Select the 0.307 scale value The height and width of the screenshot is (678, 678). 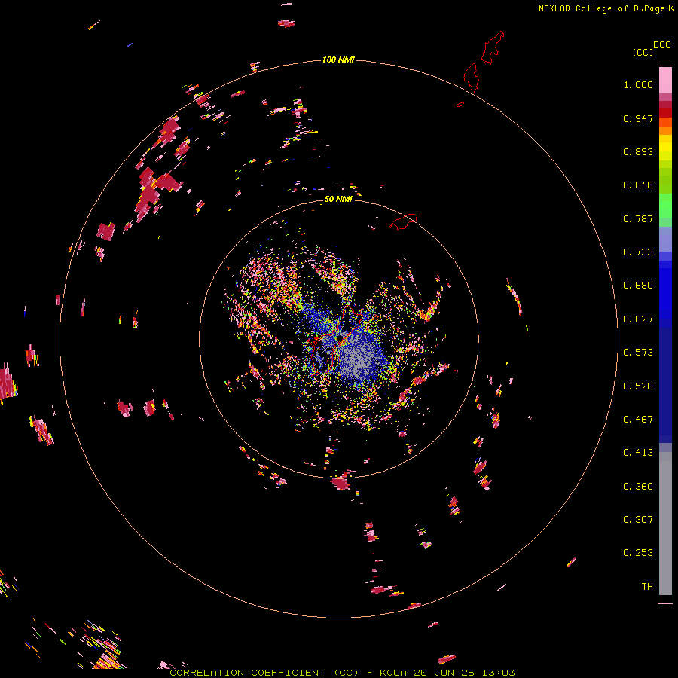[x=638, y=520]
